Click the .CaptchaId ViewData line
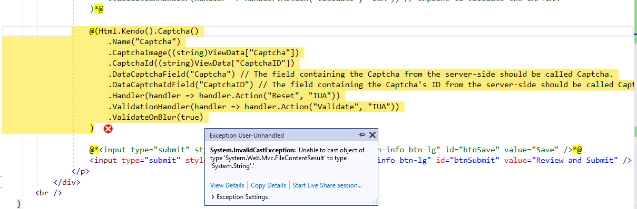The image size is (637, 209). coord(201,64)
